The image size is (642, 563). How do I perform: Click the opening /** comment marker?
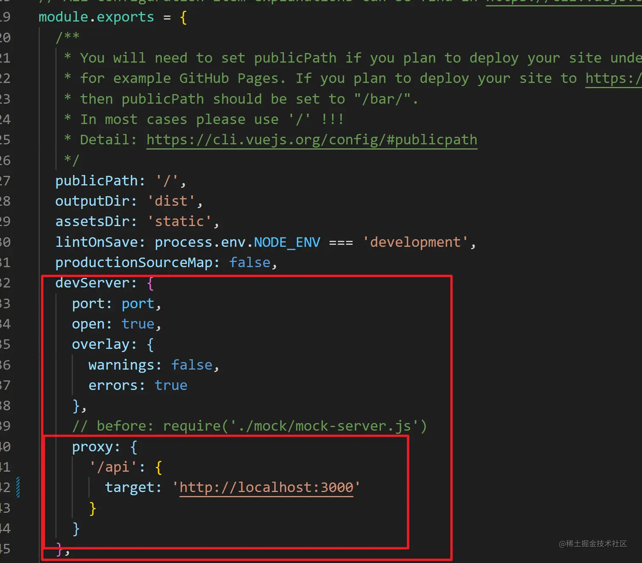68,37
